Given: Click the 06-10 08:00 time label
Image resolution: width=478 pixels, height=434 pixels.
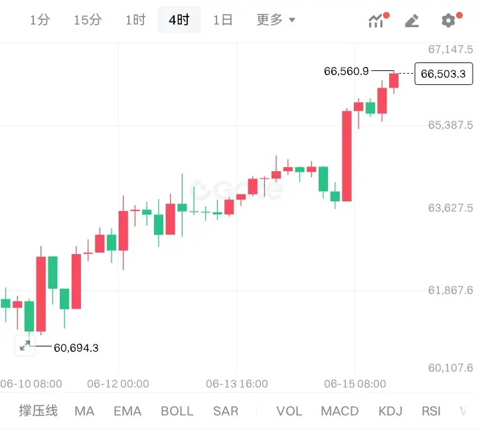Looking at the screenshot, I should pyautogui.click(x=31, y=384).
